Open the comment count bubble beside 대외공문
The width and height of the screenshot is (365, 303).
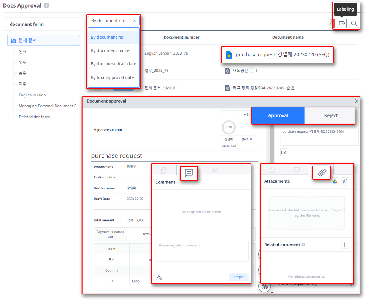point(252,71)
